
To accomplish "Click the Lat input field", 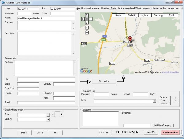I will pyautogui.click(x=62, y=9).
